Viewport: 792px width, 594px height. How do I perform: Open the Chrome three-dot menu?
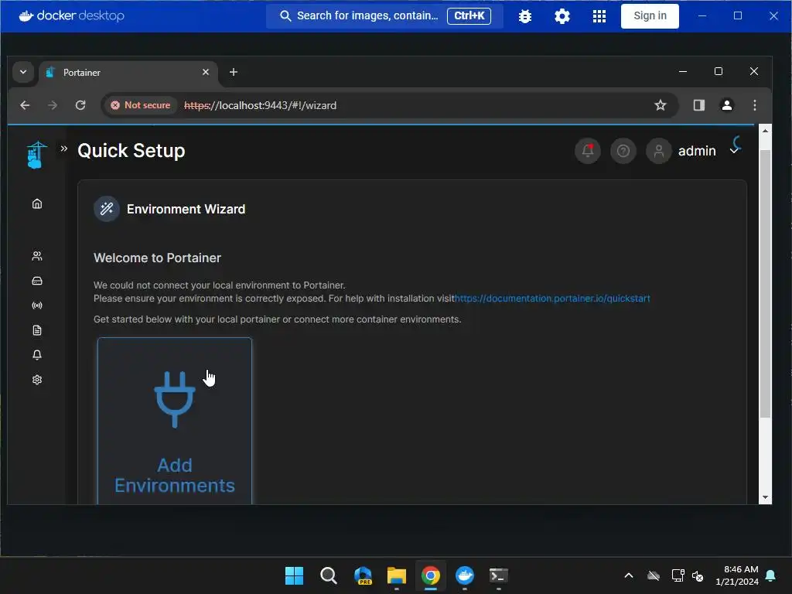755,105
